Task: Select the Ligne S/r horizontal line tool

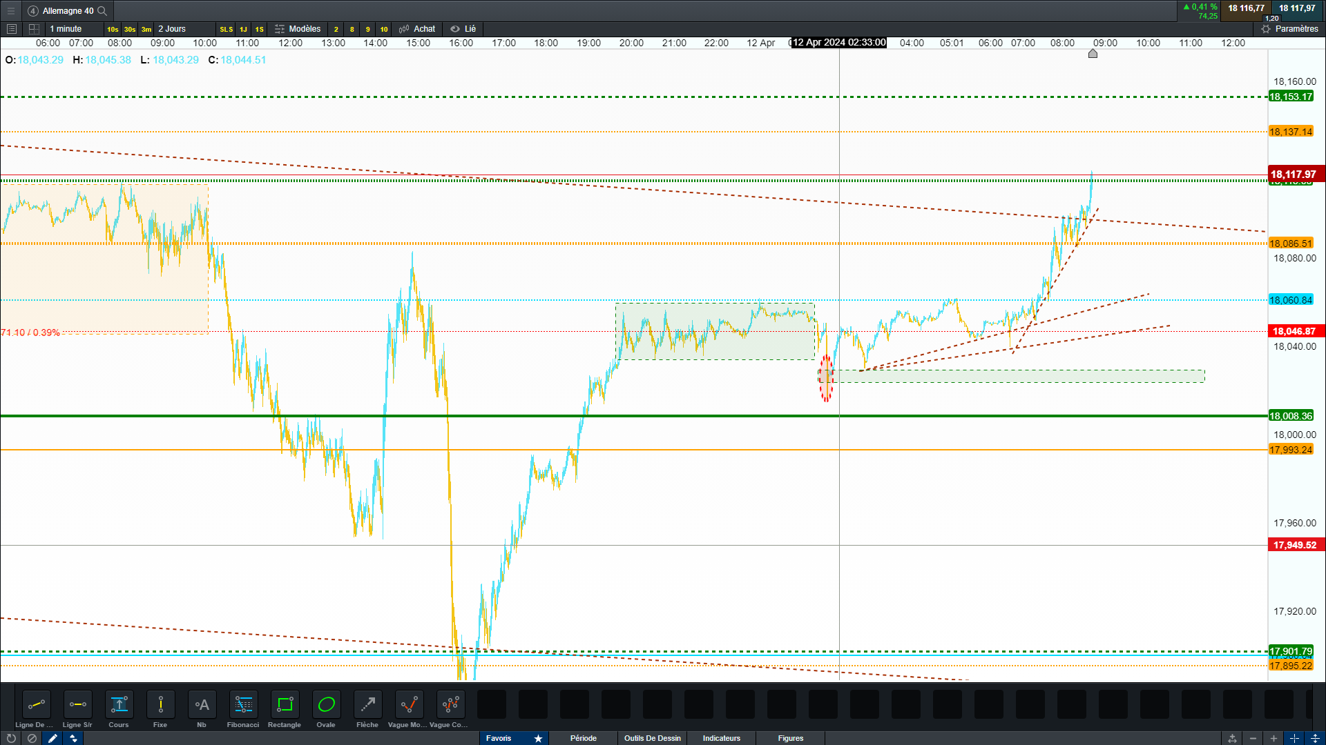Action: tap(77, 705)
